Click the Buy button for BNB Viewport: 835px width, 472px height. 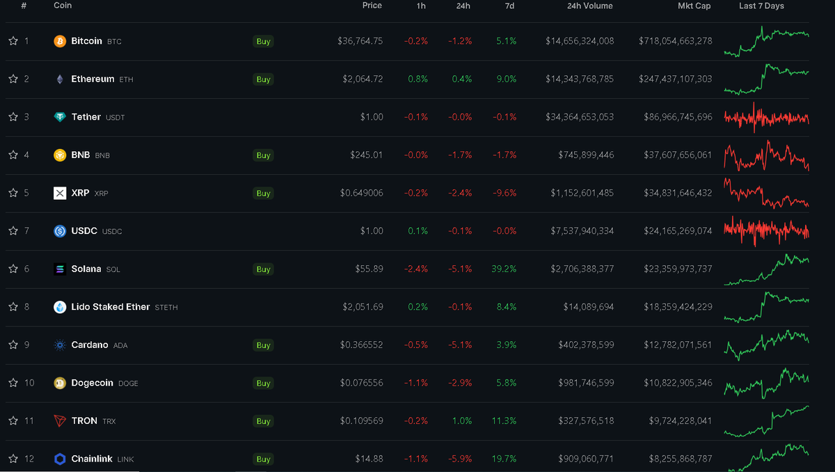tap(263, 155)
